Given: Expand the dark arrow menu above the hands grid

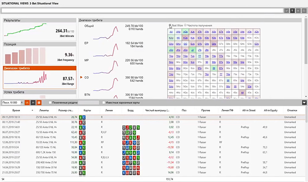Looking at the screenshot, I should [x=304, y=103].
